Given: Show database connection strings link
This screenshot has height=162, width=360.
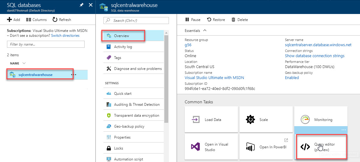Looking at the screenshot, I should click(315, 56).
